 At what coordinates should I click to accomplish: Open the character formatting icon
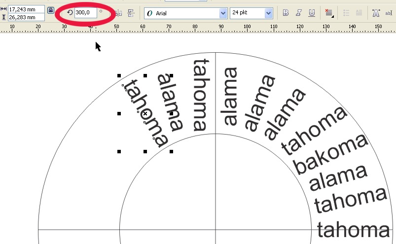[x=376, y=13]
